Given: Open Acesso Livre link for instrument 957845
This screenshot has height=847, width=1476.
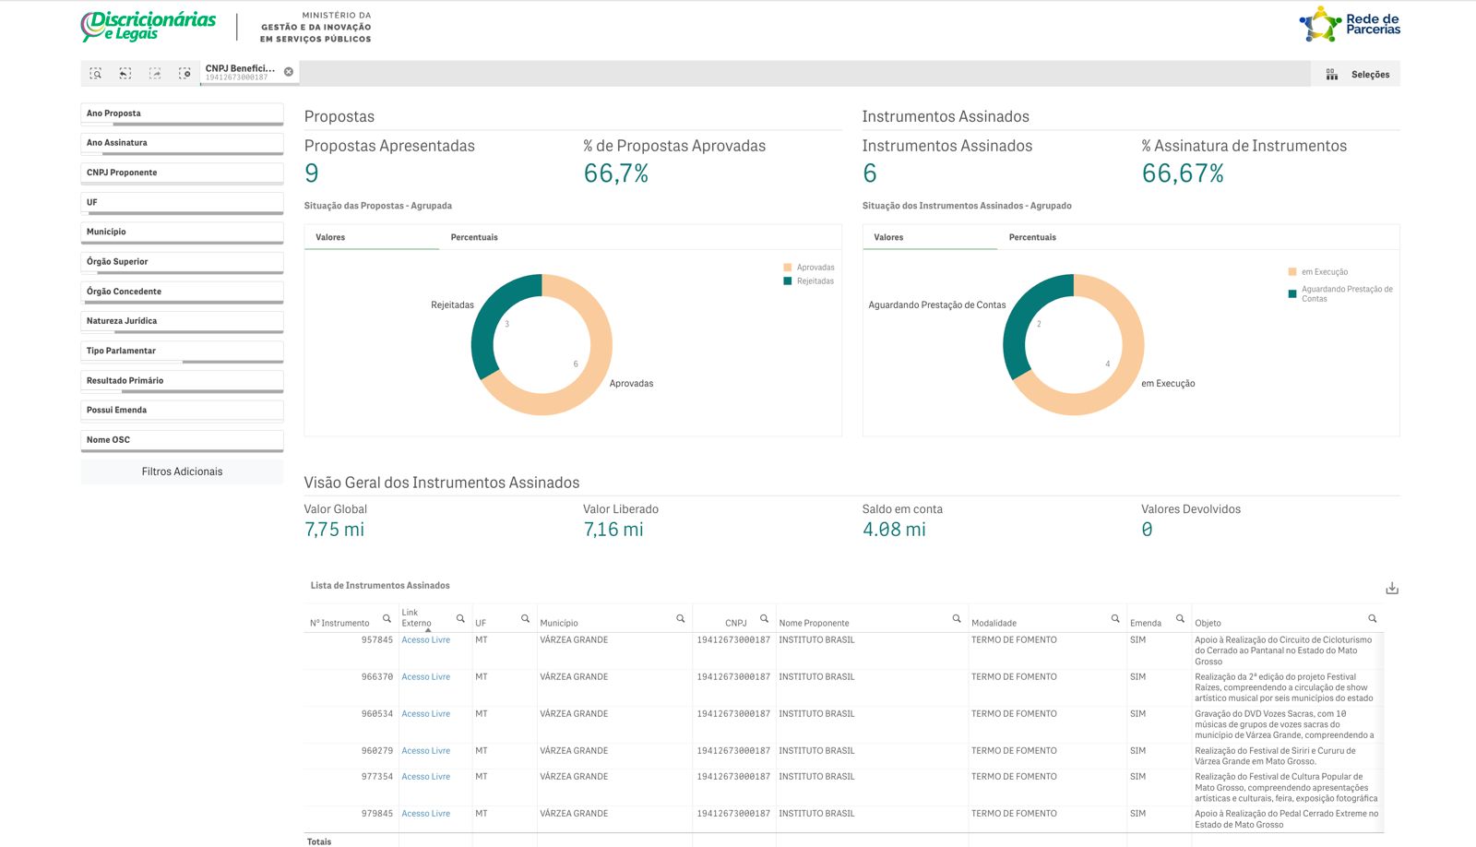Looking at the screenshot, I should click(425, 640).
